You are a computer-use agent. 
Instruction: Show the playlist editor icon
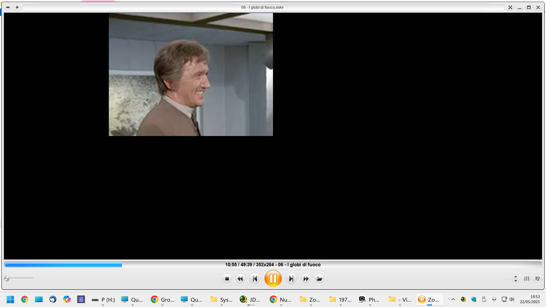537,278
